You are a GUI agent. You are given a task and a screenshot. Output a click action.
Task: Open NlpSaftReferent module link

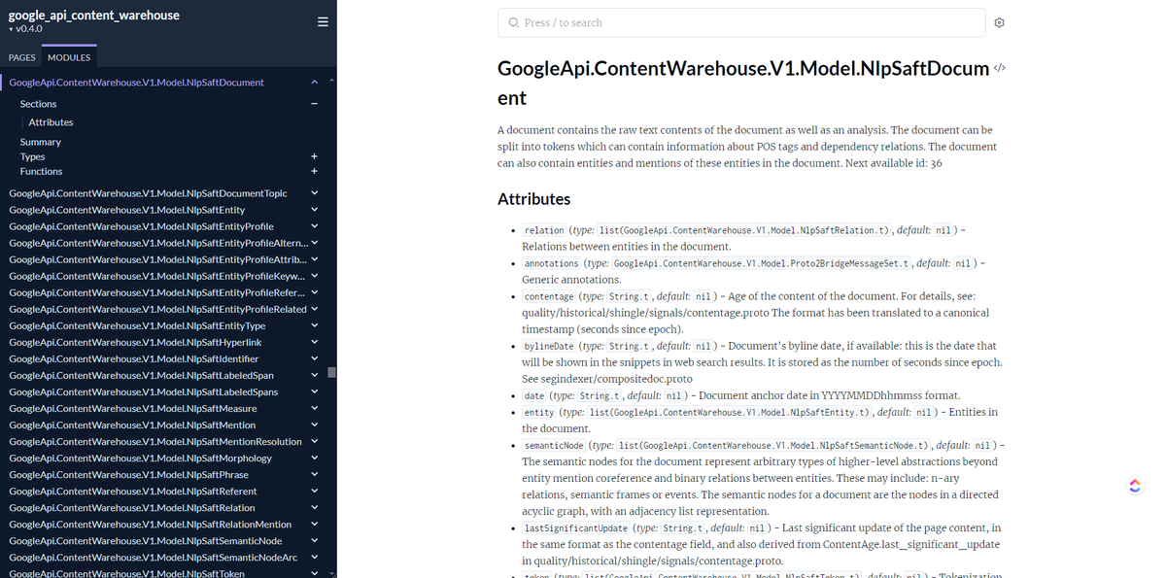pyautogui.click(x=132, y=491)
